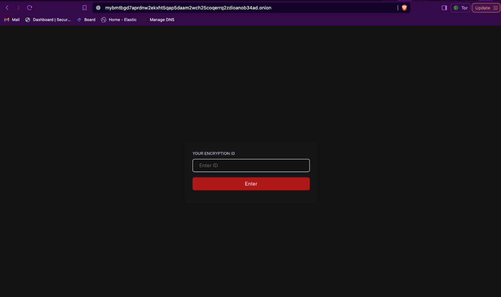Click the forward navigation arrow
The width and height of the screenshot is (501, 297).
(x=18, y=8)
